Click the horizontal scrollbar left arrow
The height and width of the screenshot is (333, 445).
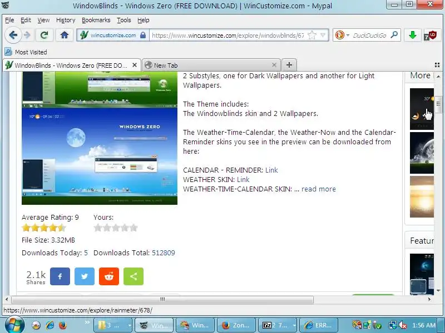pos(7,299)
